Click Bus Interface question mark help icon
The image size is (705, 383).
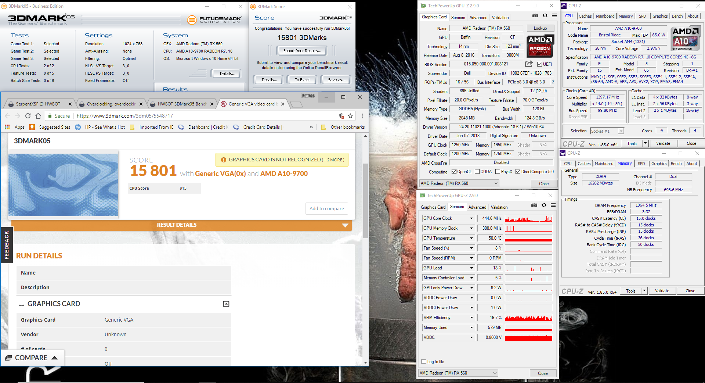click(553, 82)
